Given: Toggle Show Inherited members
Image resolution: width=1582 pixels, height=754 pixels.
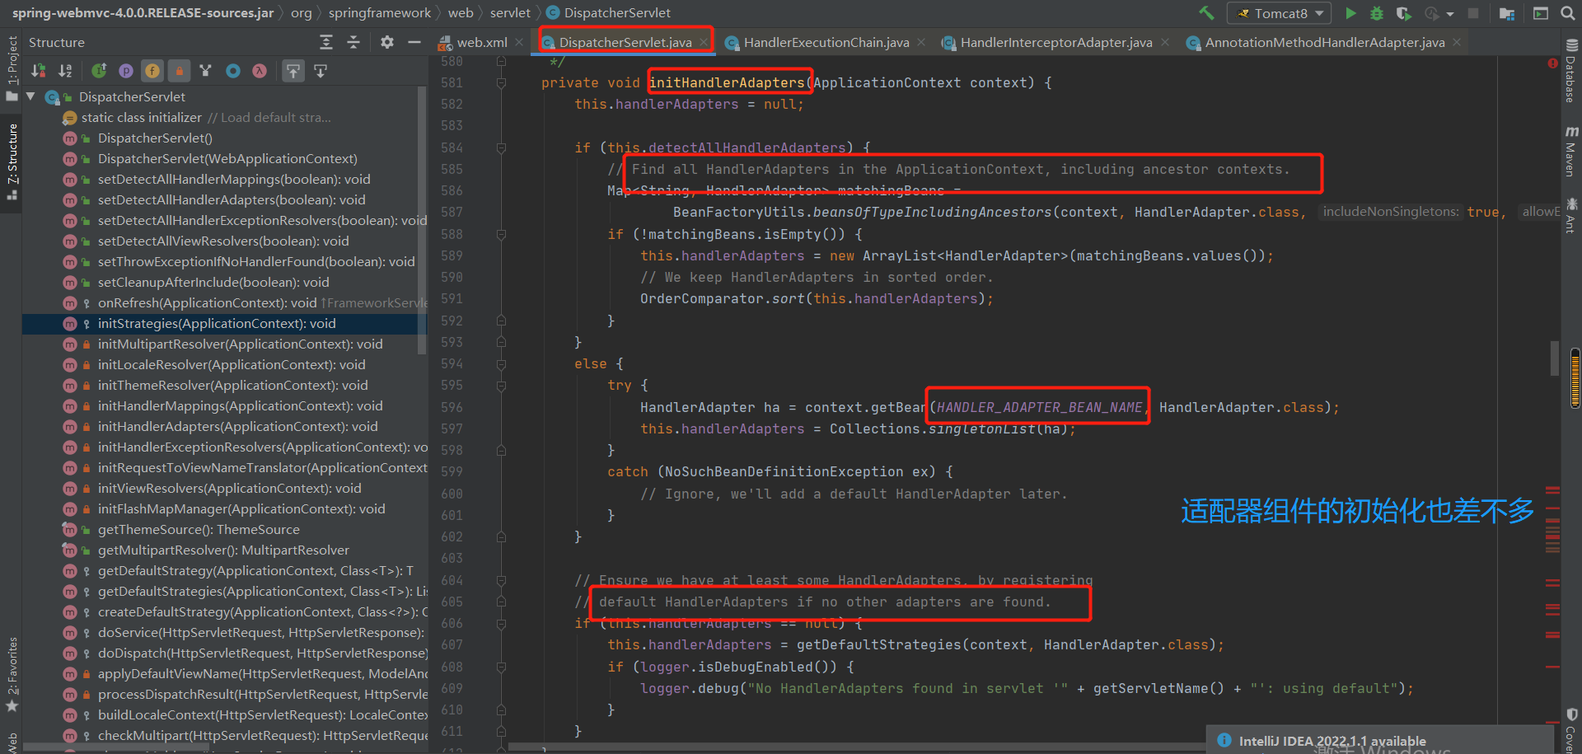Looking at the screenshot, I should (99, 71).
